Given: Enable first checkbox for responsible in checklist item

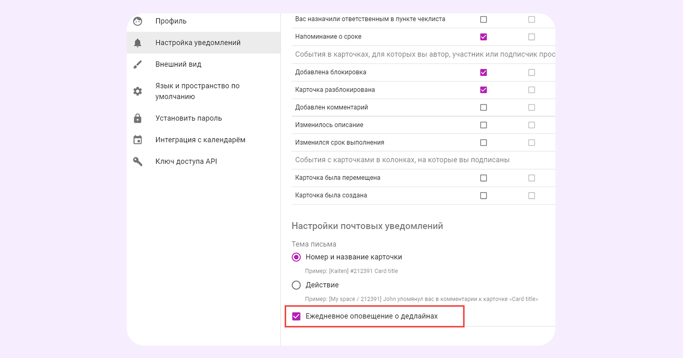Looking at the screenshot, I should coord(484,19).
